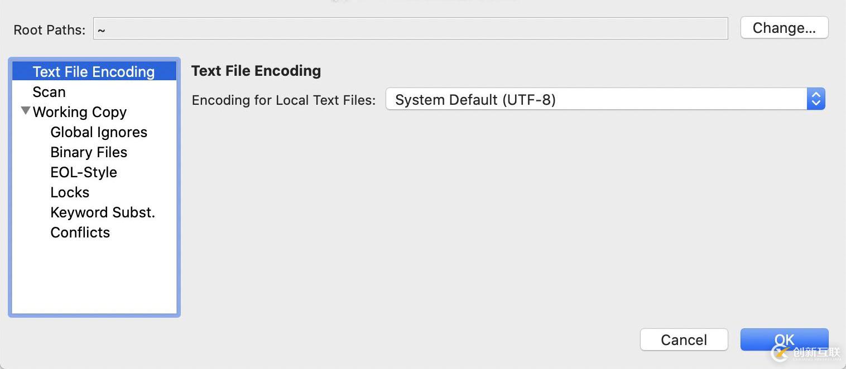The width and height of the screenshot is (846, 369).
Task: Collapse the Working Copy disclosure triangle
Action: 26,111
